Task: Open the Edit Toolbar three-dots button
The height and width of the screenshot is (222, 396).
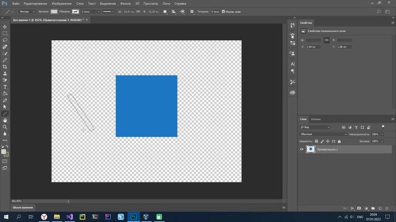Action: (x=5, y=140)
